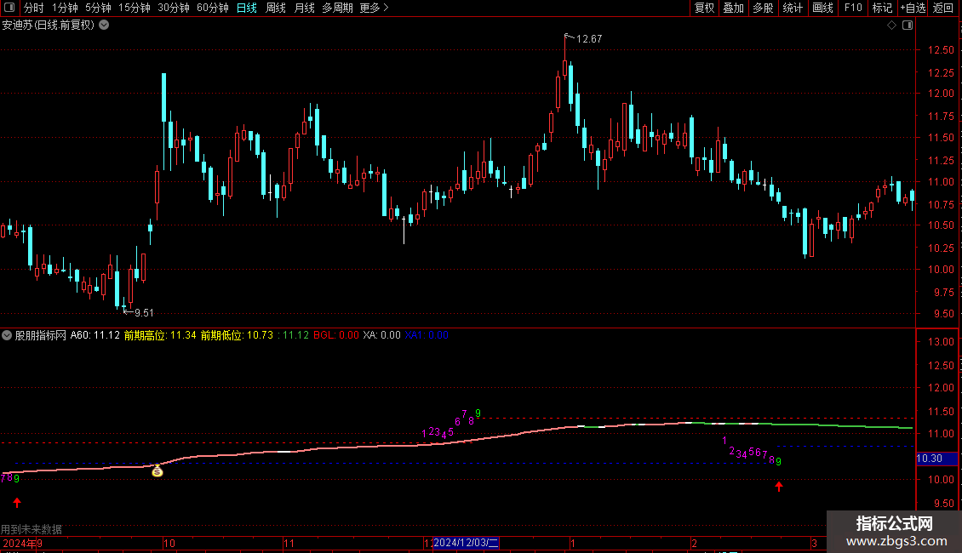The image size is (962, 553).
Task: Click the 12.50 label on main price axis
Action: [x=941, y=50]
